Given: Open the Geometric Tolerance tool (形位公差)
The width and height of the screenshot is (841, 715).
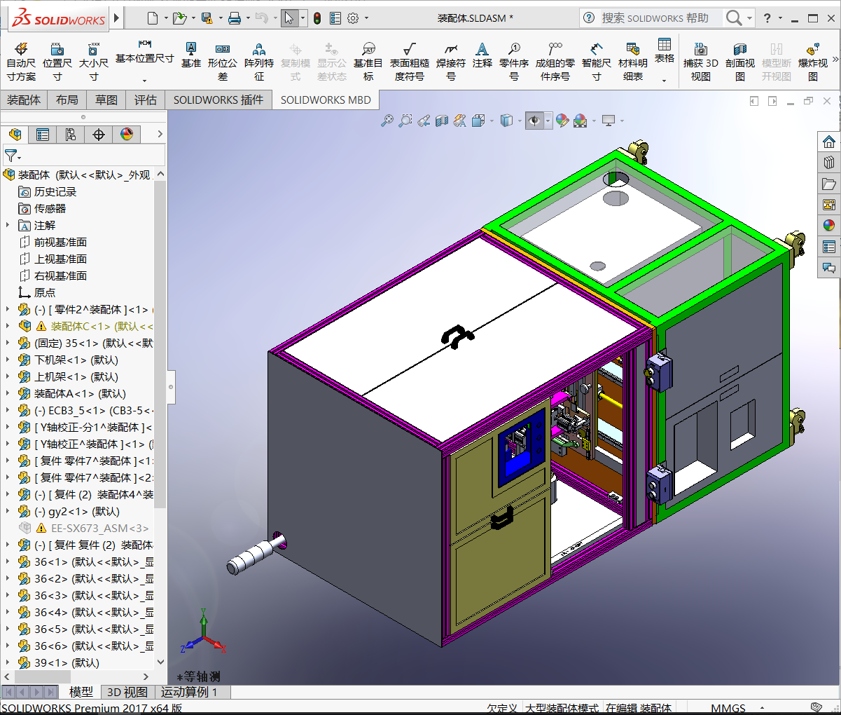Looking at the screenshot, I should coord(222,62).
